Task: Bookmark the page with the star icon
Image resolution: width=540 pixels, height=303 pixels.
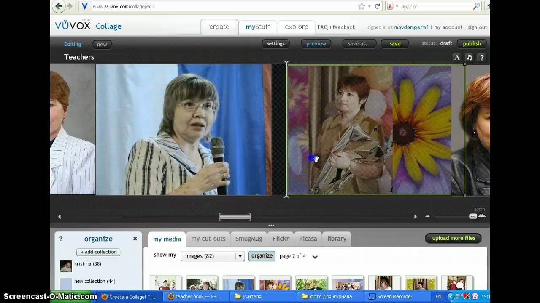Action: point(362,6)
